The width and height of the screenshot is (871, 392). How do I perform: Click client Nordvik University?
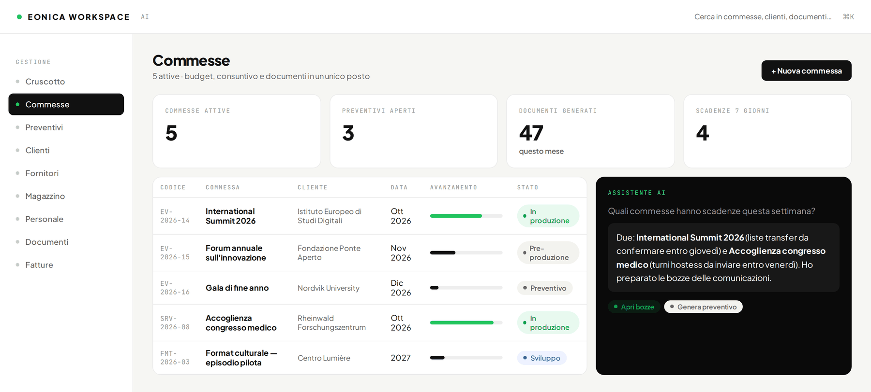tap(329, 288)
